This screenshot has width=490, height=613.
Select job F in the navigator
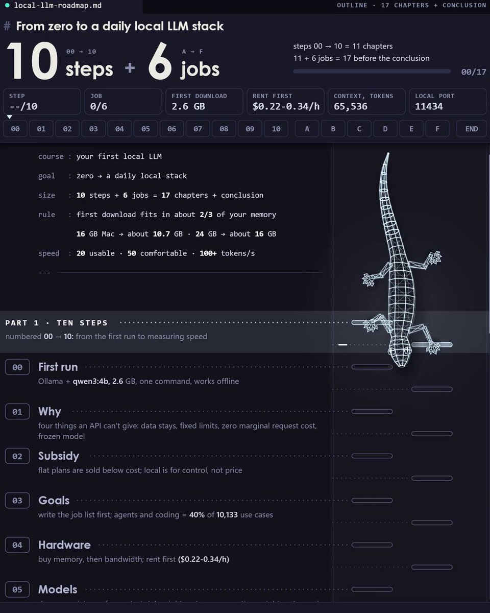tap(437, 129)
